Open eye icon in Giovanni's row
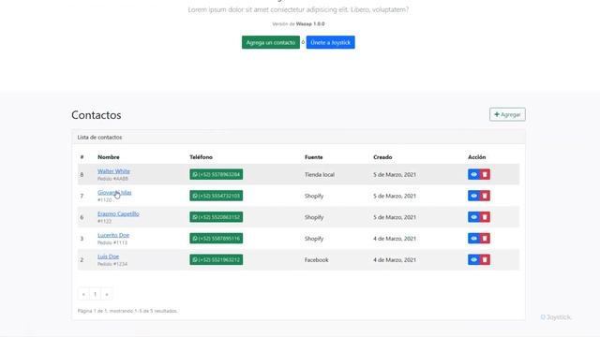This screenshot has width=600, height=337. [473, 196]
